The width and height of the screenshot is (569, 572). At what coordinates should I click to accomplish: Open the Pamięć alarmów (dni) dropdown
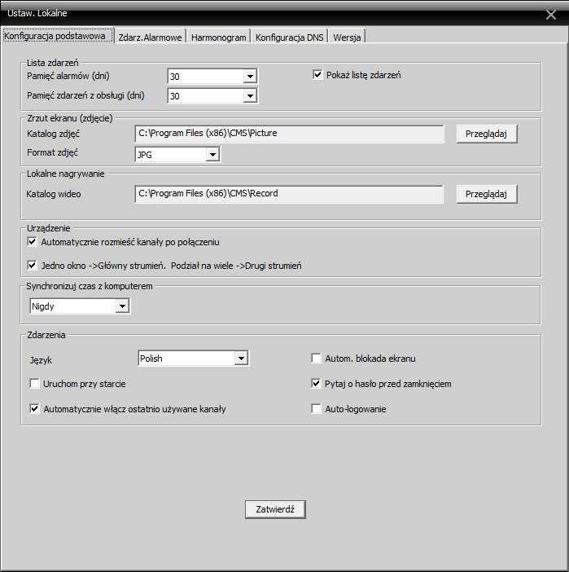[212, 77]
